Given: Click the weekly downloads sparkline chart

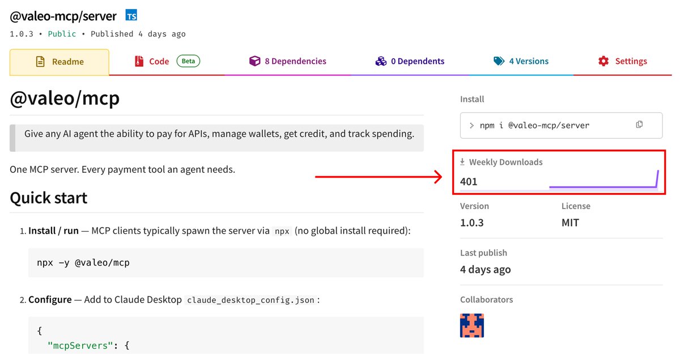Looking at the screenshot, I should pos(604,179).
